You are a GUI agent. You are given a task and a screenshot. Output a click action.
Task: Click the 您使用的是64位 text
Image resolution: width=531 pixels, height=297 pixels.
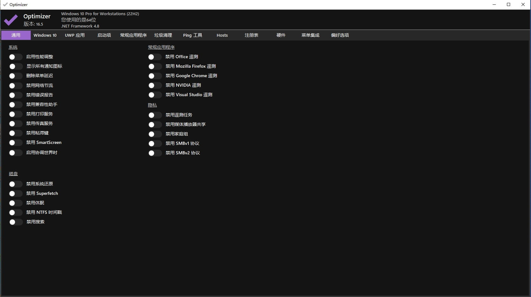tap(79, 20)
